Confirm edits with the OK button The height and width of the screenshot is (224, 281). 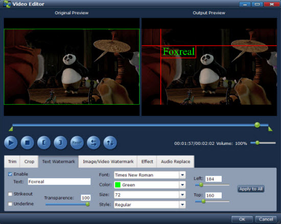click(242, 219)
